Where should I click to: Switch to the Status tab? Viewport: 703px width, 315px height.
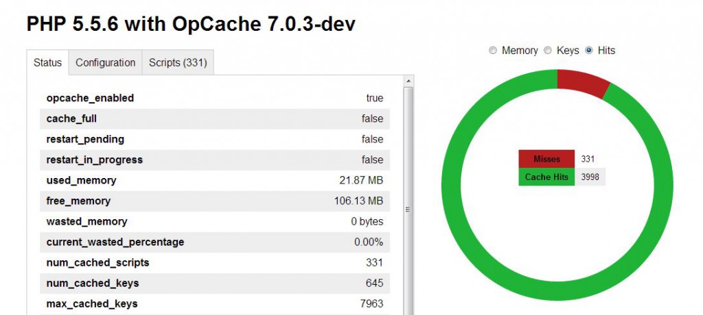click(47, 62)
